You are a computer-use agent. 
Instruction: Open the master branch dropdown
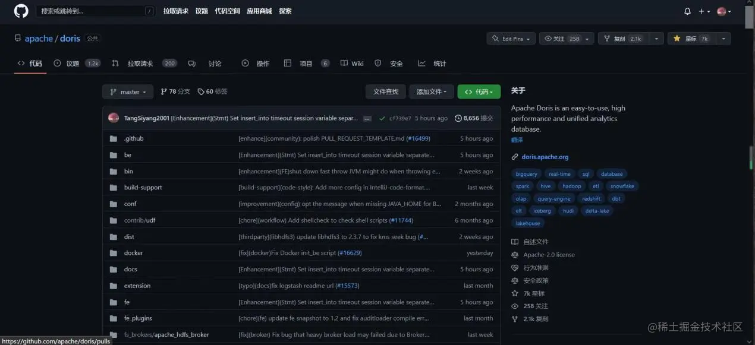pyautogui.click(x=128, y=92)
